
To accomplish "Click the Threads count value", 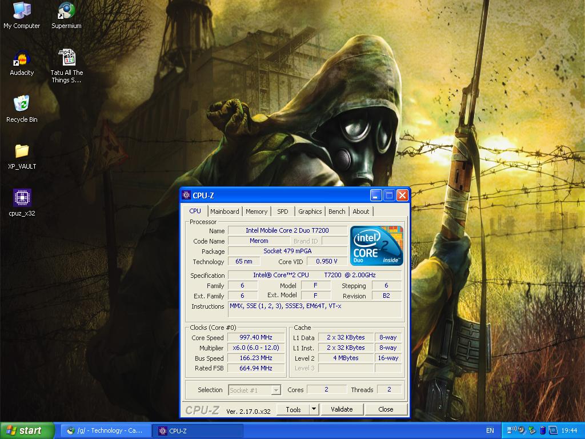I will tap(389, 390).
